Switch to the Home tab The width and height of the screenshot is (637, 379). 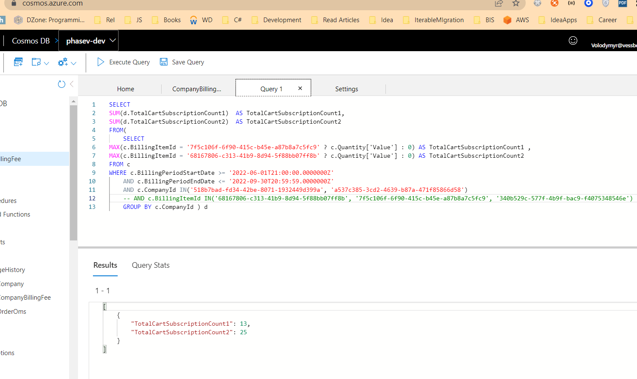pyautogui.click(x=126, y=89)
